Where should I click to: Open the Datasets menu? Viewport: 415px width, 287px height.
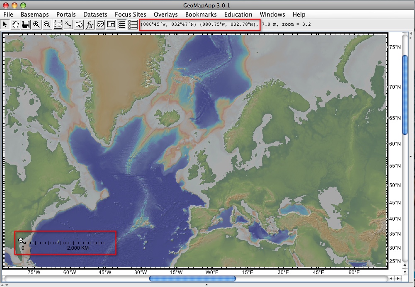pyautogui.click(x=95, y=14)
